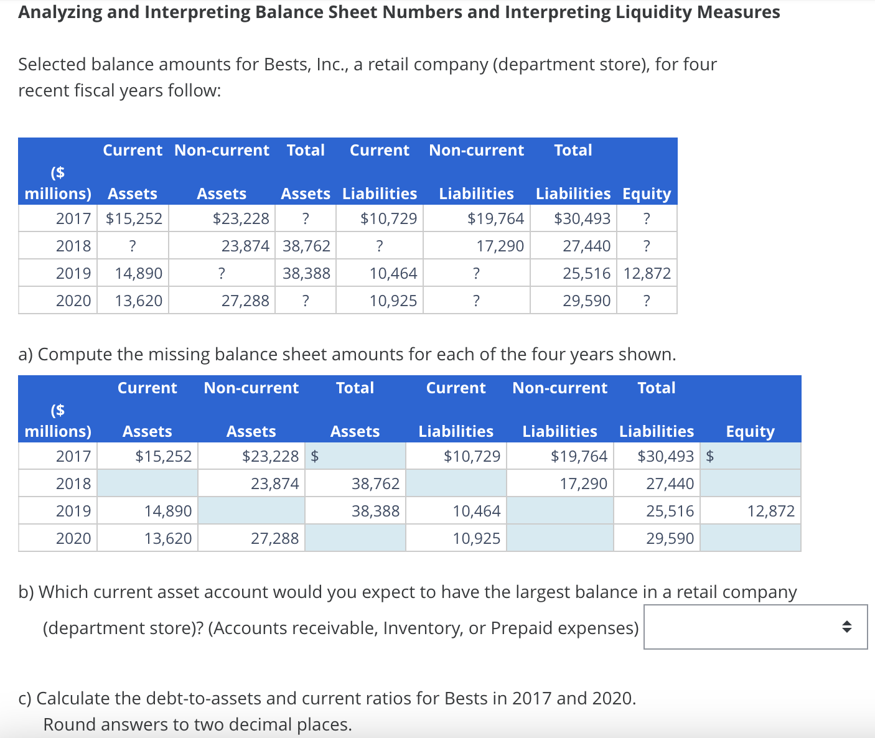Image resolution: width=875 pixels, height=738 pixels.
Task: Select the $15,252 value in answer table
Action: point(164,456)
